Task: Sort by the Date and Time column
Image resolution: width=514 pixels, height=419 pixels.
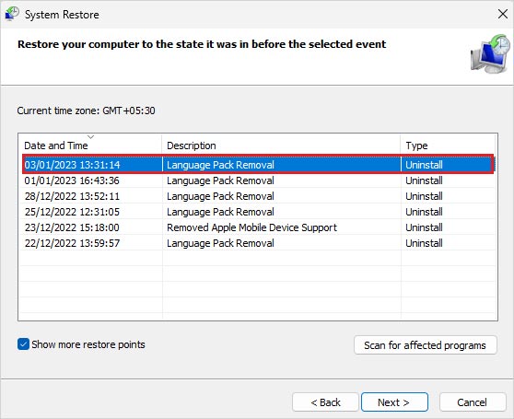Action: click(90, 145)
